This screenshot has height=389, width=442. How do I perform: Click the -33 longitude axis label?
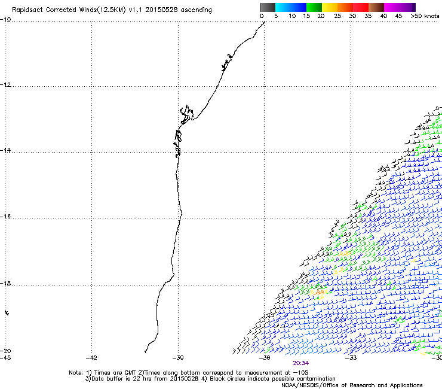(x=351, y=358)
